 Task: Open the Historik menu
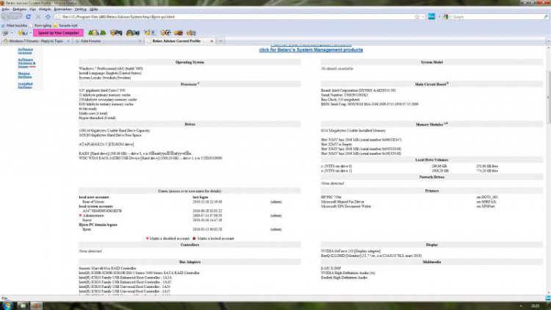45,9
